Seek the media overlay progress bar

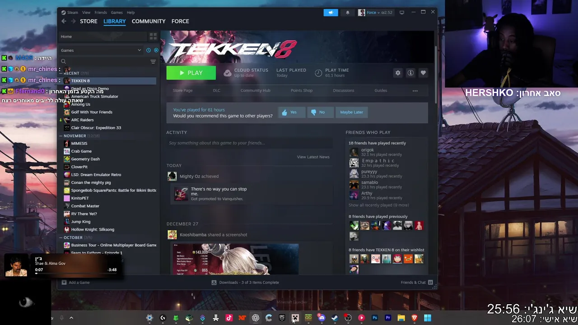(x=76, y=274)
